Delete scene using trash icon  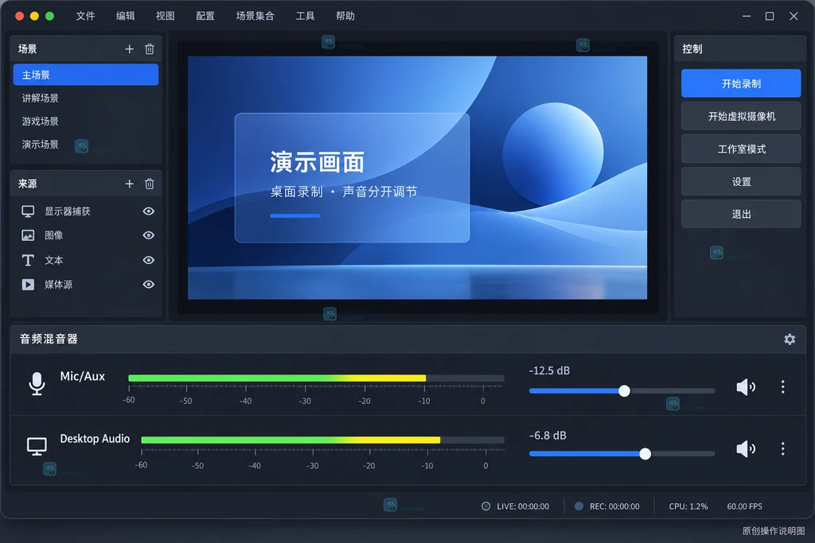pos(150,48)
